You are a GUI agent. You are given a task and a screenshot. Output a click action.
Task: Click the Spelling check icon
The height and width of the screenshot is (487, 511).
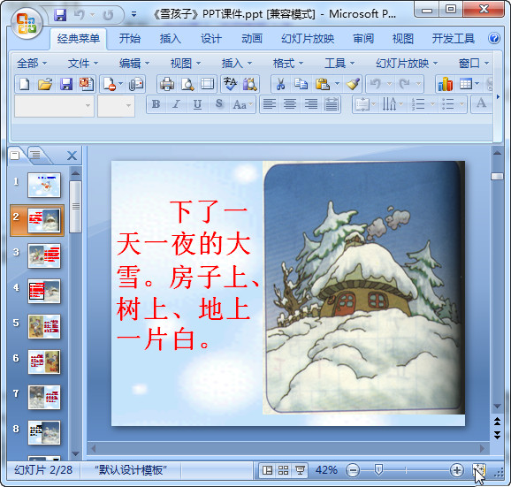click(x=230, y=84)
